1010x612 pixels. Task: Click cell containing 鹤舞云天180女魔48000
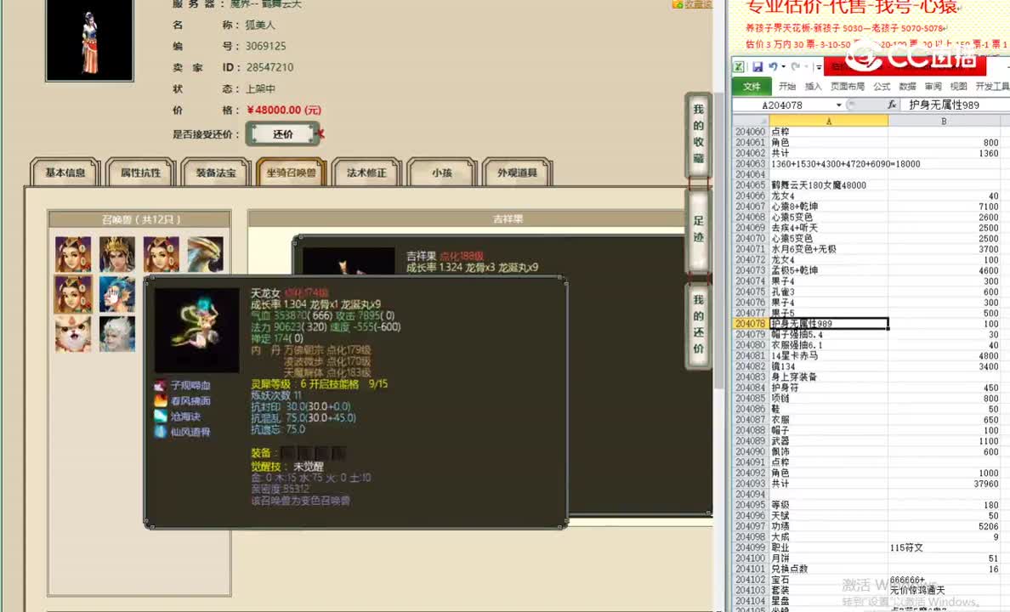828,185
